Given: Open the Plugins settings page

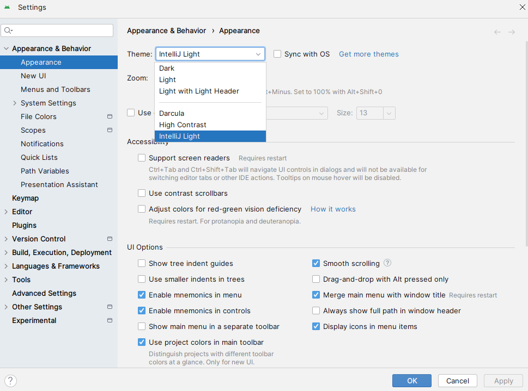Looking at the screenshot, I should click(x=24, y=225).
